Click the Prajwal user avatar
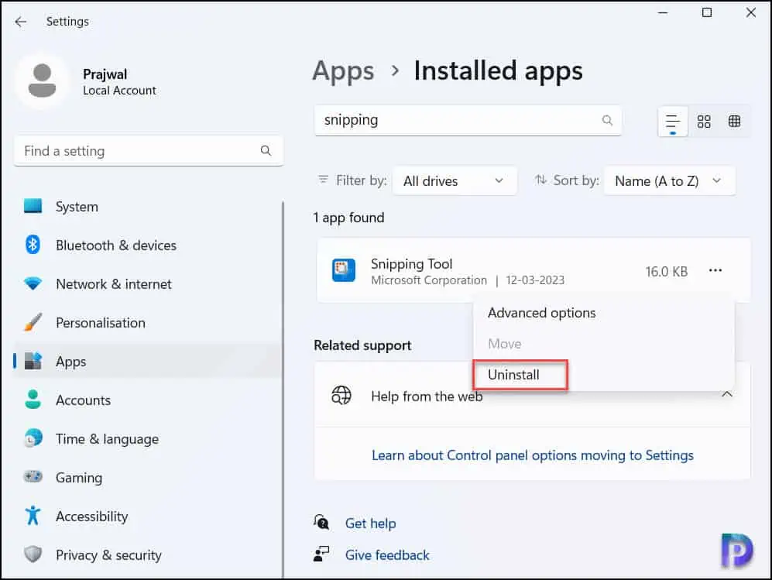This screenshot has height=580, width=772. click(42, 81)
